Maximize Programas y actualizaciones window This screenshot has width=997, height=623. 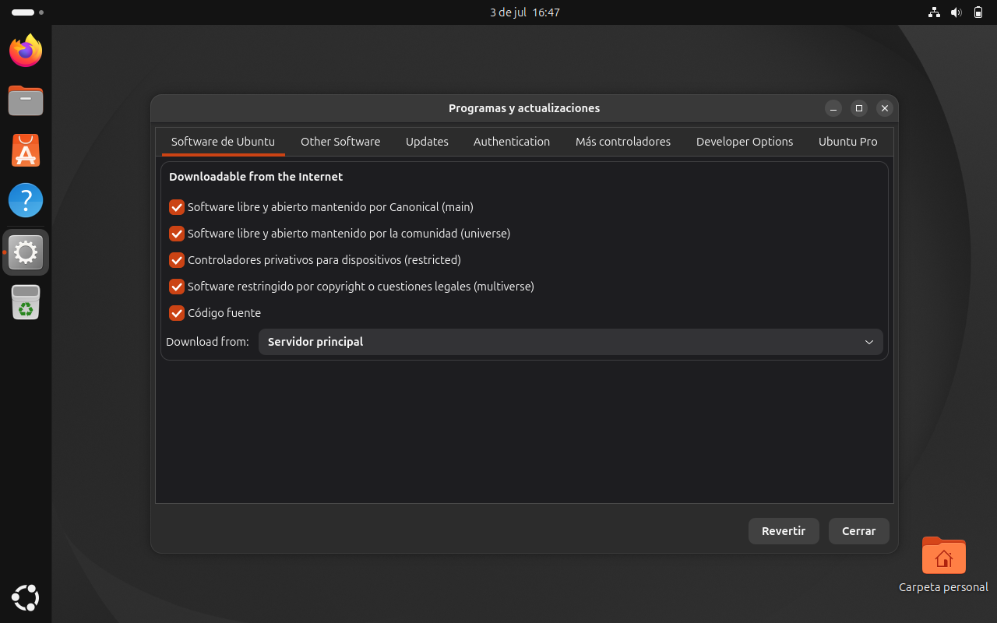[859, 108]
